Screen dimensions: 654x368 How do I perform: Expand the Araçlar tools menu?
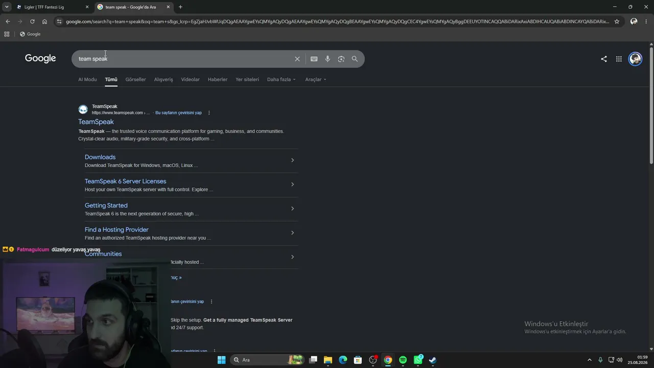(316, 80)
